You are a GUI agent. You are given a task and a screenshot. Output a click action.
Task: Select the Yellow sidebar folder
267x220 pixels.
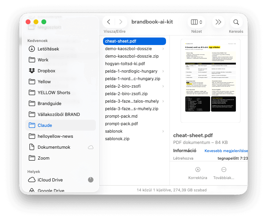pyautogui.click(x=61, y=82)
